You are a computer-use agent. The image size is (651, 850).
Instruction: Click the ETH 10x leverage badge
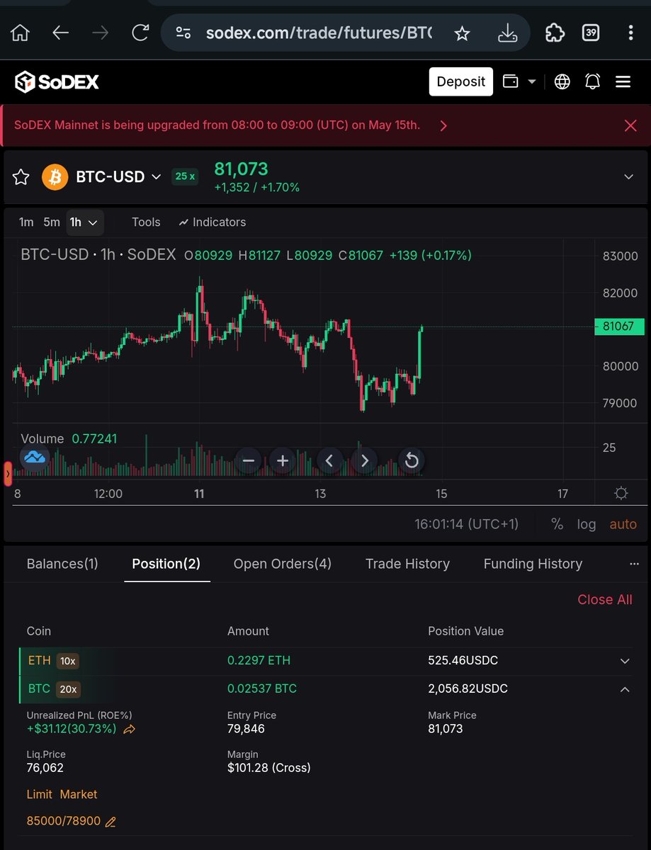tap(67, 661)
